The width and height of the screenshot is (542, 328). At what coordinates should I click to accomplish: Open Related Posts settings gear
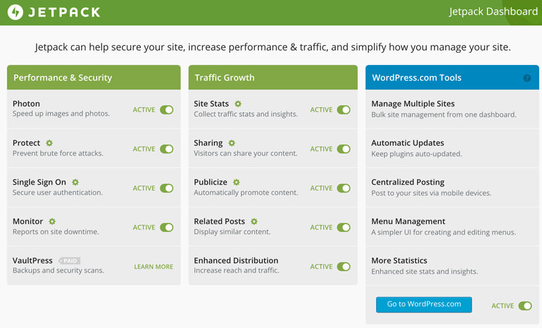pos(254,221)
